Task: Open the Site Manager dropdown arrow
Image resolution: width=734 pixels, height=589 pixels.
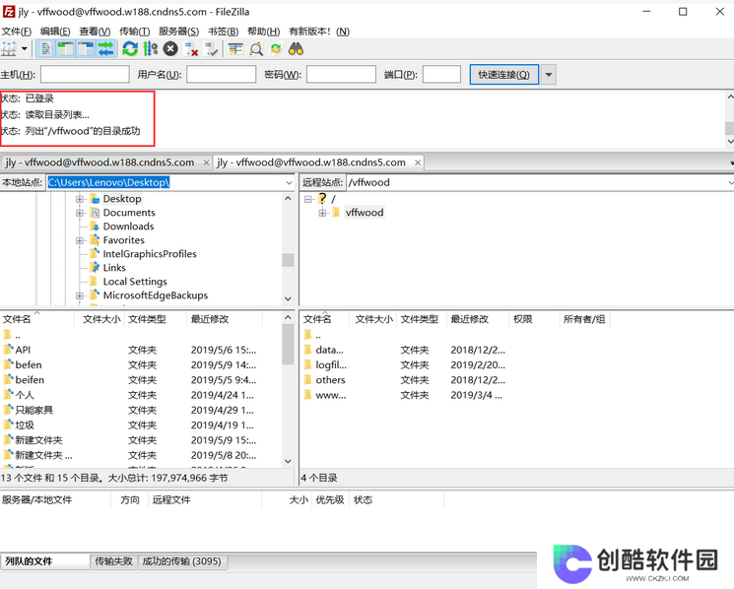Action: point(24,48)
